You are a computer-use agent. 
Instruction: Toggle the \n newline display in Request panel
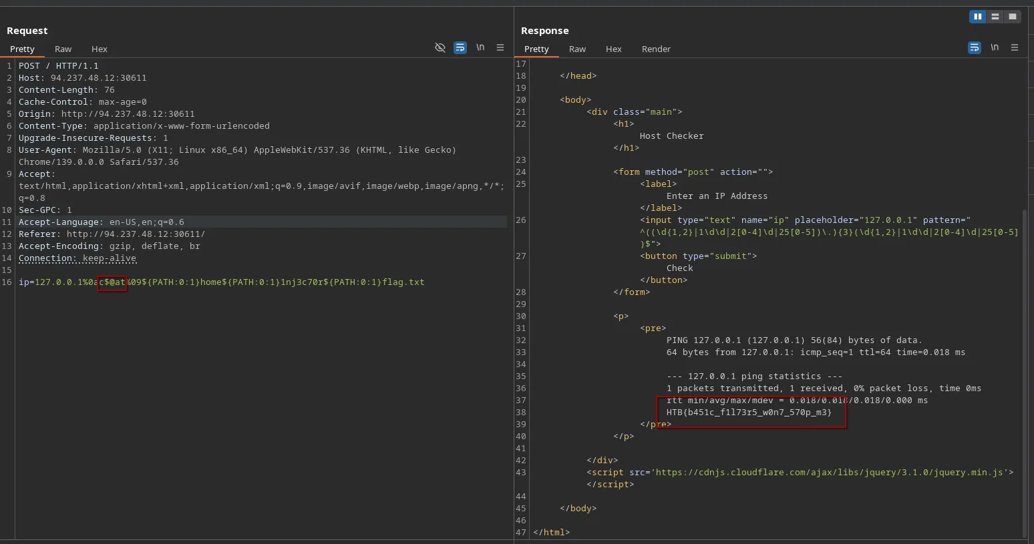coord(480,48)
